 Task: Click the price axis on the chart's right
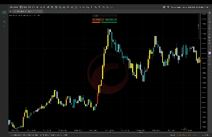click(204, 71)
